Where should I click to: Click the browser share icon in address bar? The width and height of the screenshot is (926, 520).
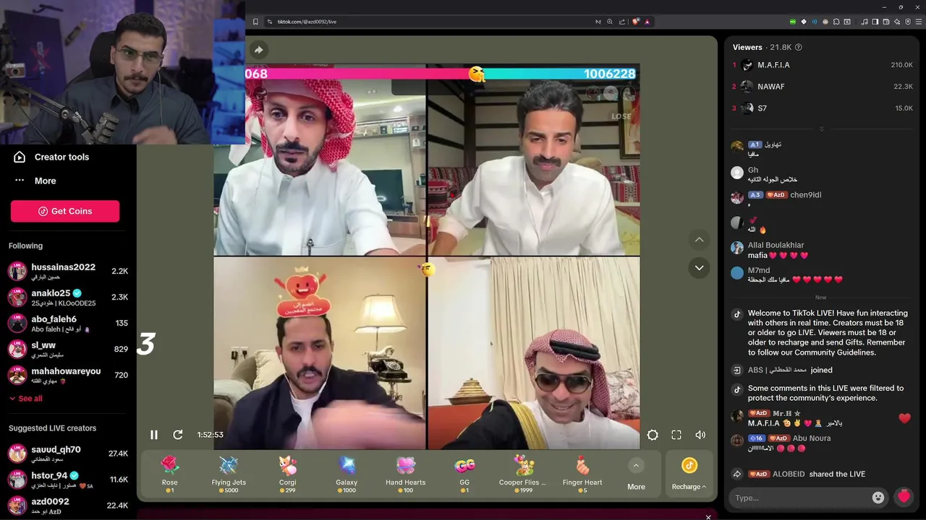622,22
